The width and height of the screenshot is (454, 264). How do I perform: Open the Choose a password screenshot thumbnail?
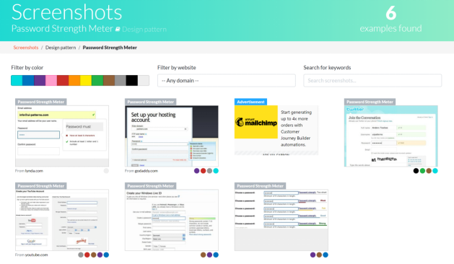click(281, 220)
